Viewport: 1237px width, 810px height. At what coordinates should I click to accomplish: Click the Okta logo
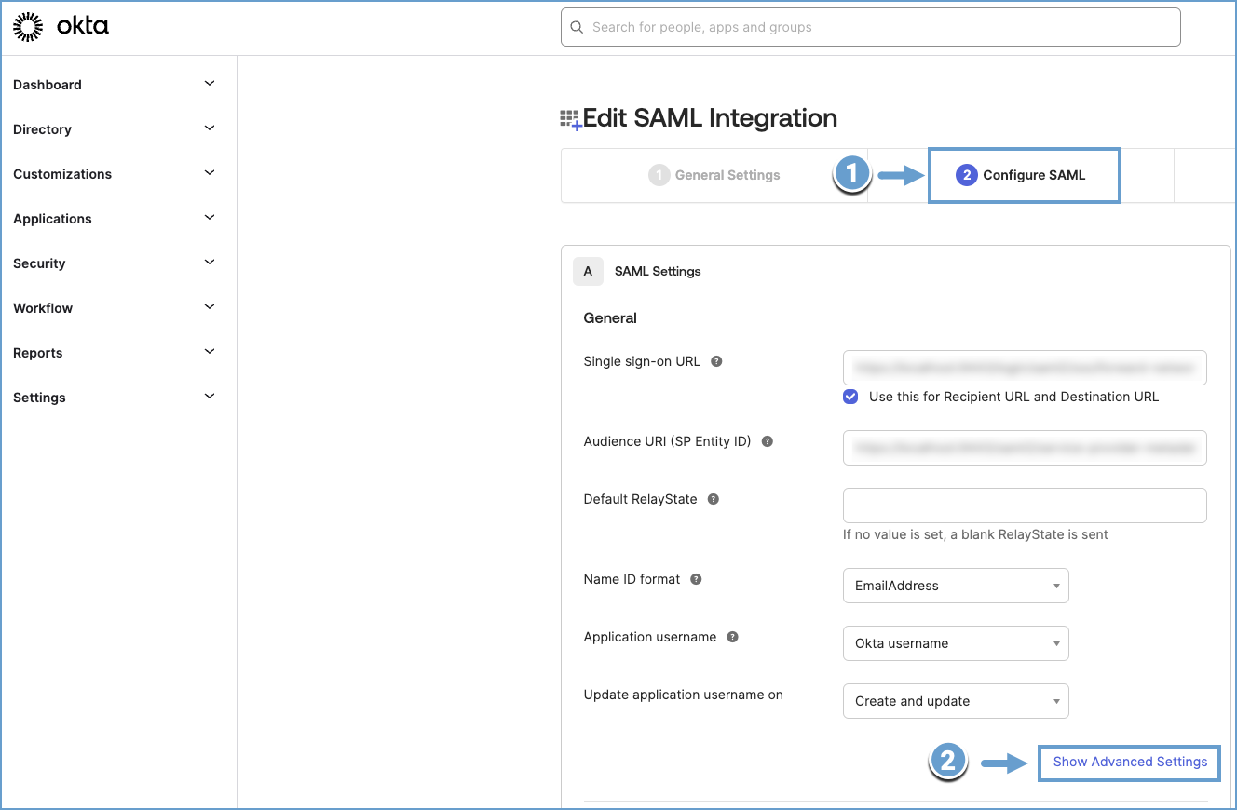click(x=61, y=26)
